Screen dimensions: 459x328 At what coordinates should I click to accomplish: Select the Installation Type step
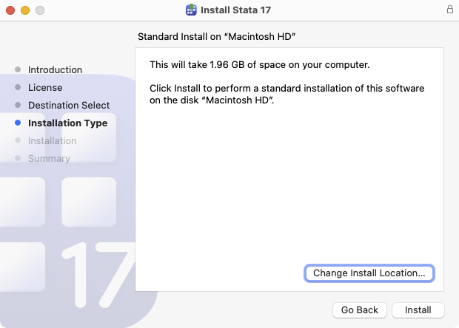[67, 123]
